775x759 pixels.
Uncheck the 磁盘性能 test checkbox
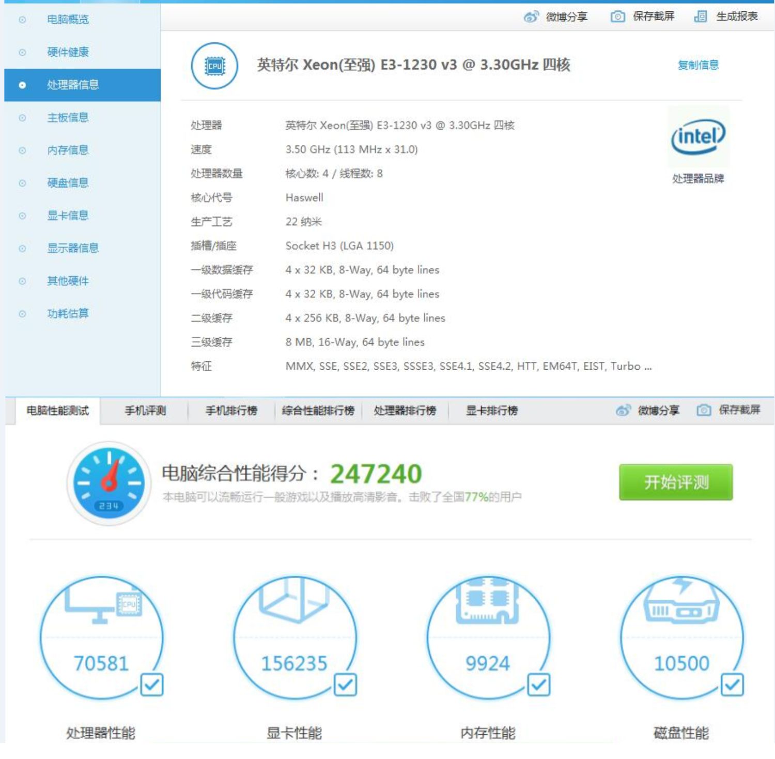732,685
